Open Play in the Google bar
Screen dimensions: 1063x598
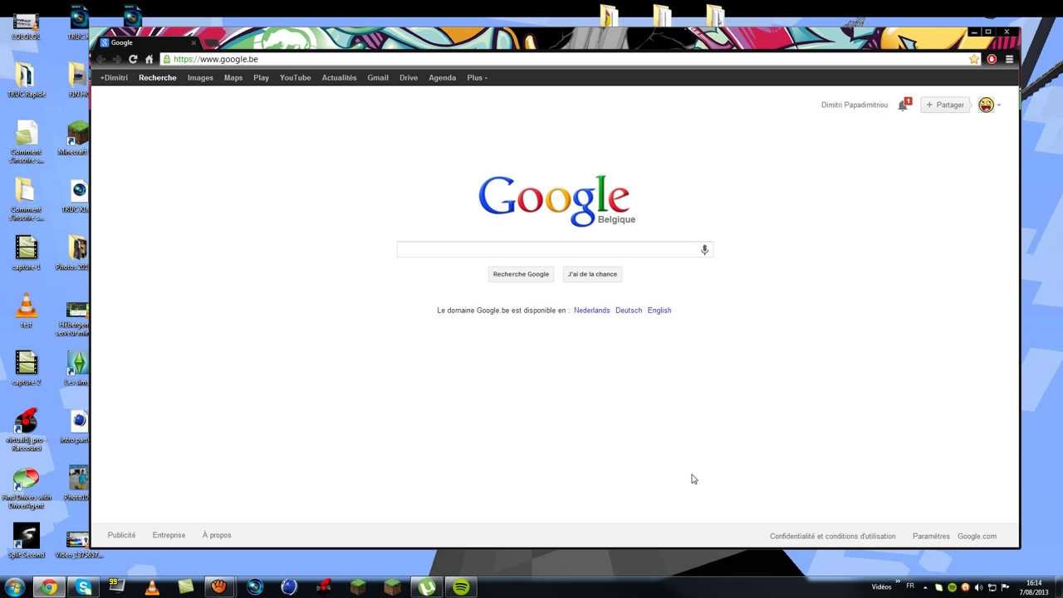pos(261,78)
